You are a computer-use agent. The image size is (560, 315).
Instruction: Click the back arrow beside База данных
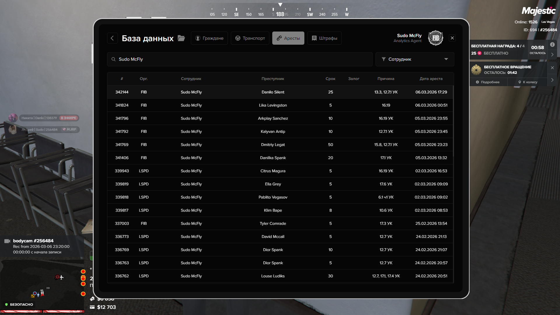click(x=112, y=38)
